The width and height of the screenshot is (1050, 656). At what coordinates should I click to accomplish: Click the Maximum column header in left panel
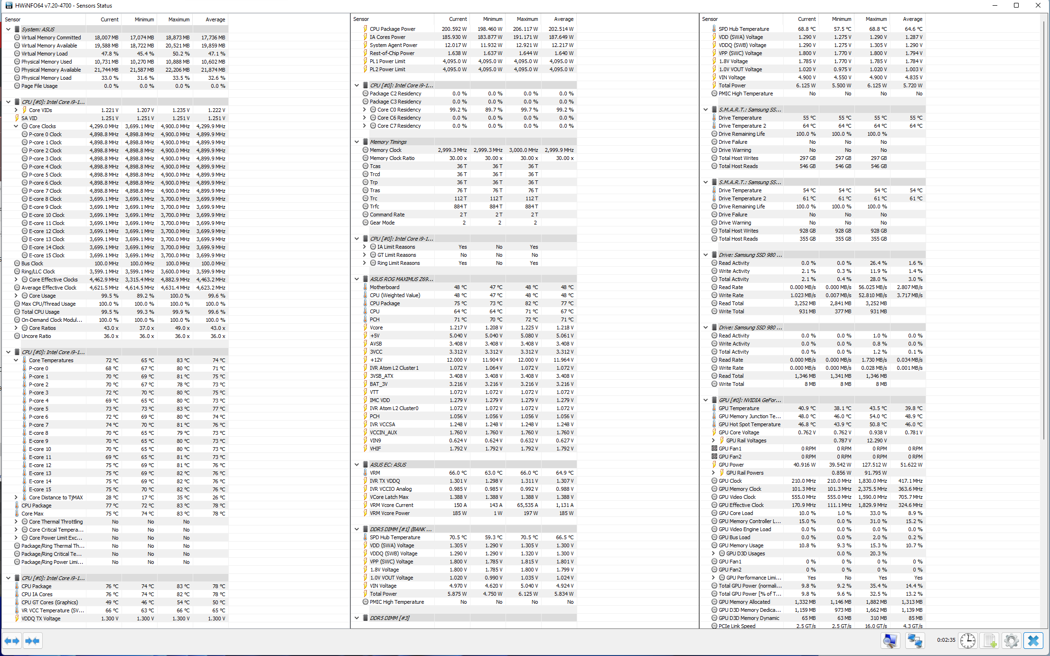(178, 19)
